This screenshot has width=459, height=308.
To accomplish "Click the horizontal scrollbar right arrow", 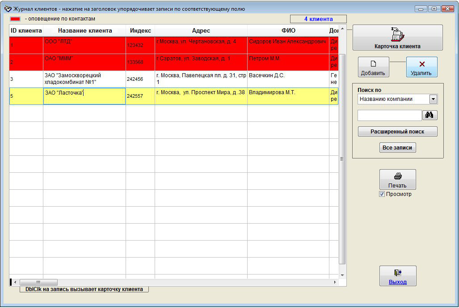I will click(335, 283).
